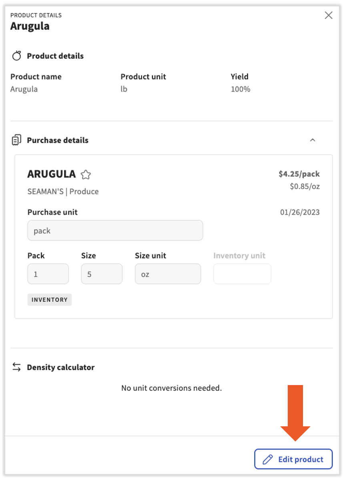Screen dimensions: 345x480
Task: Open the Size unit field showing oz
Action: pos(168,274)
